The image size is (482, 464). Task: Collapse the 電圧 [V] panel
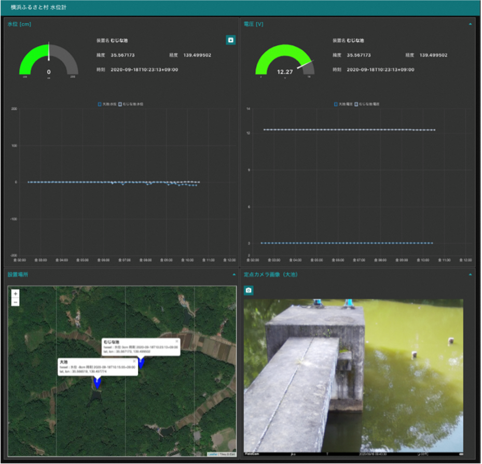point(470,24)
